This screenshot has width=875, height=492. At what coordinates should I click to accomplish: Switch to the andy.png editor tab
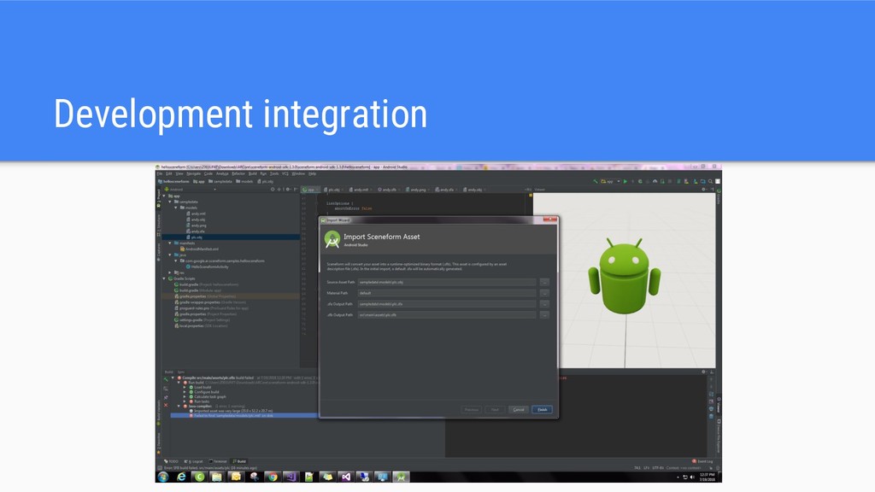(417, 190)
